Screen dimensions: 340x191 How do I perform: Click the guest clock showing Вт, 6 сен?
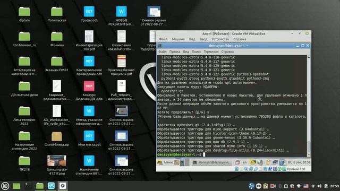click(x=299, y=162)
